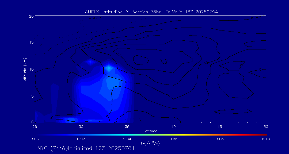
Task: Click latitude axis tick label "25"
Action: click(35, 126)
